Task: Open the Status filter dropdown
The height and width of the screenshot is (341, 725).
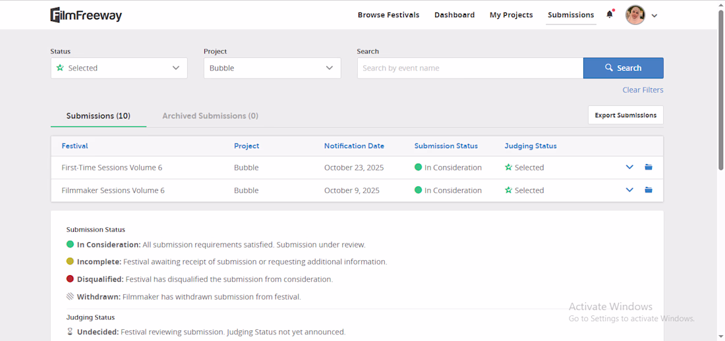Action: tap(119, 68)
